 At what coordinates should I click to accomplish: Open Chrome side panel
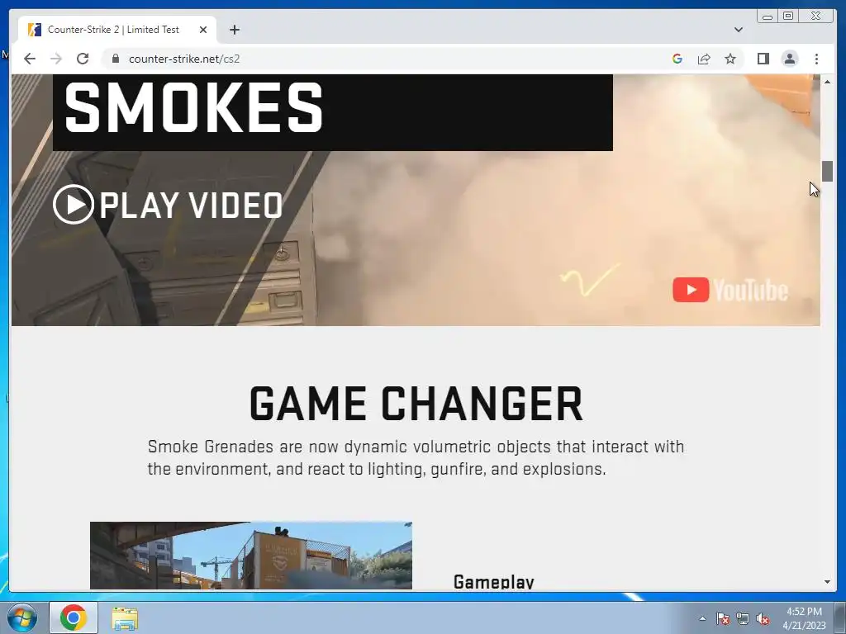click(x=763, y=59)
